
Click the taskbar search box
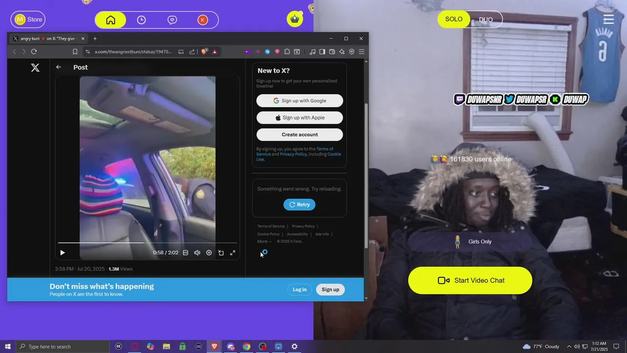click(x=63, y=347)
